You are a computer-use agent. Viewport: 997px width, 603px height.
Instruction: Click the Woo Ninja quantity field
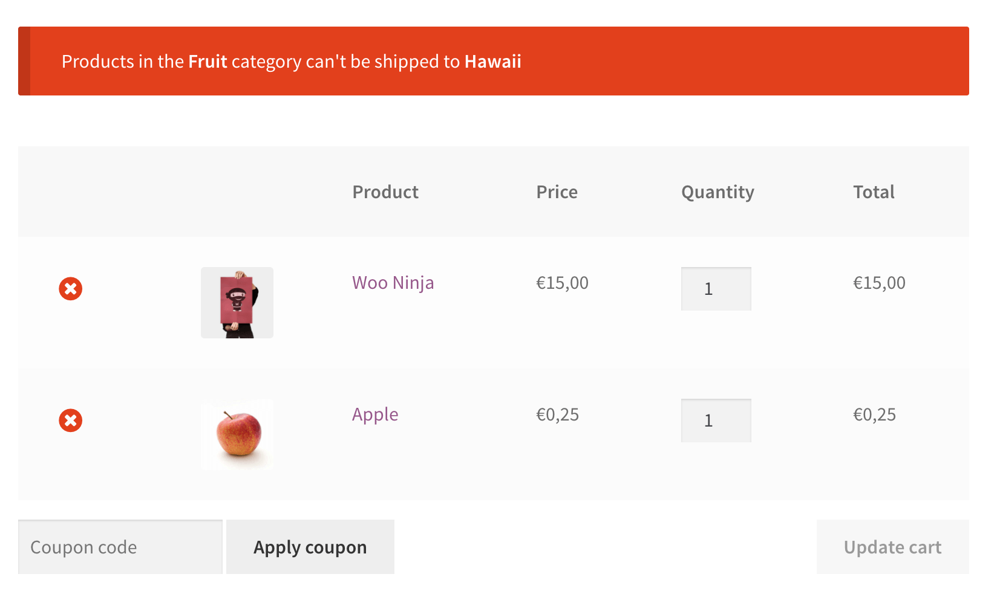tap(716, 289)
